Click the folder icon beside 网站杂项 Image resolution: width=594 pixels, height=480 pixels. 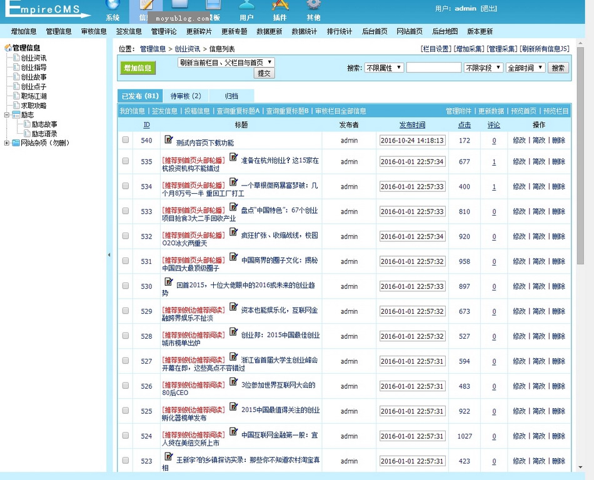coord(16,142)
